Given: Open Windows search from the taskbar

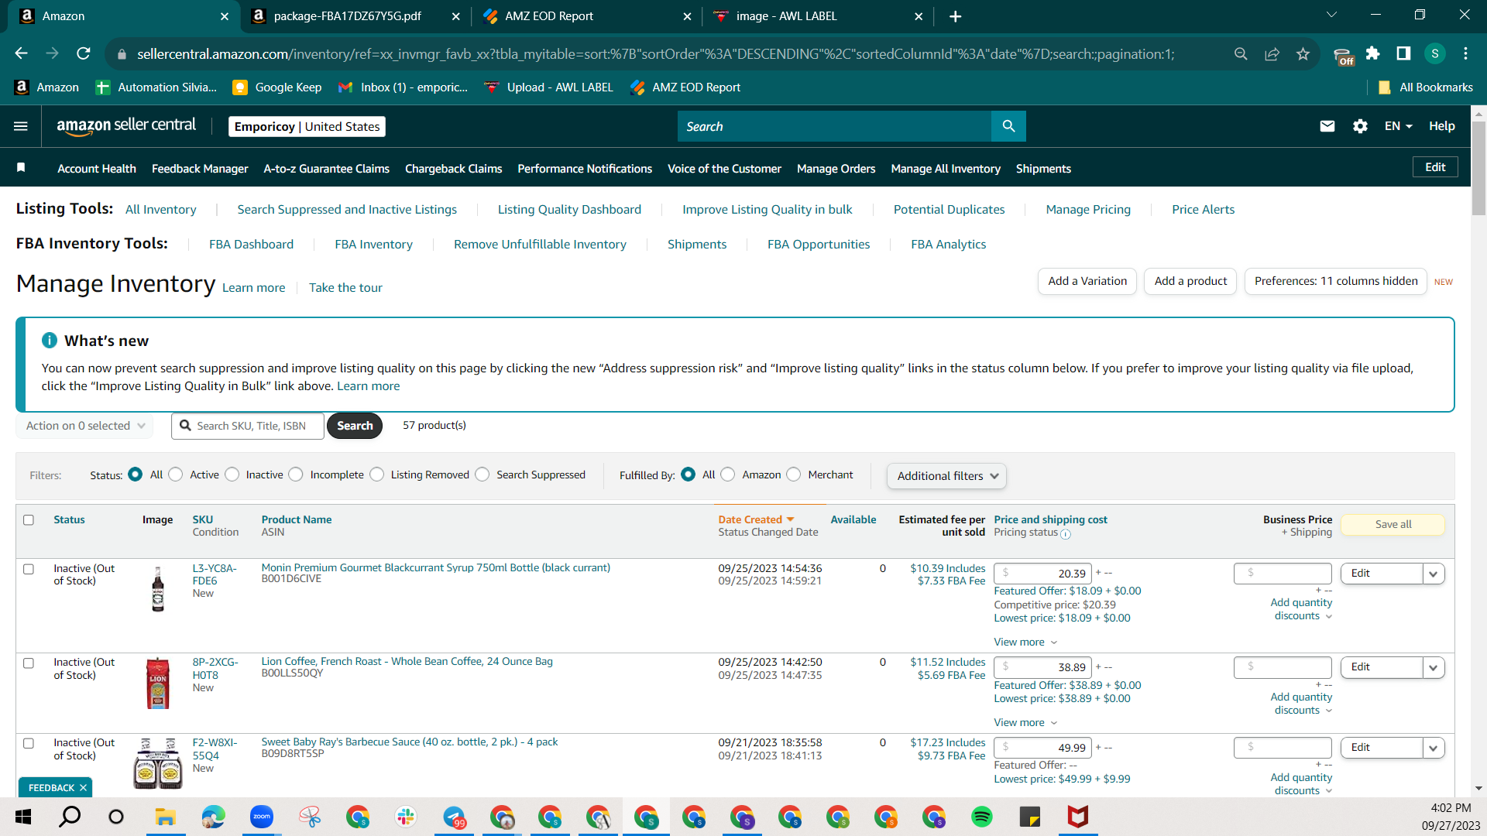Looking at the screenshot, I should coord(70,817).
